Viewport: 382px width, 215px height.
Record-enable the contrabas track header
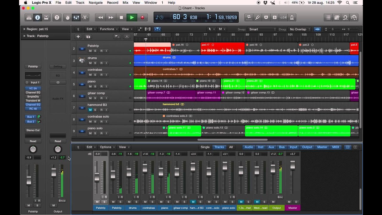[x=101, y=75]
